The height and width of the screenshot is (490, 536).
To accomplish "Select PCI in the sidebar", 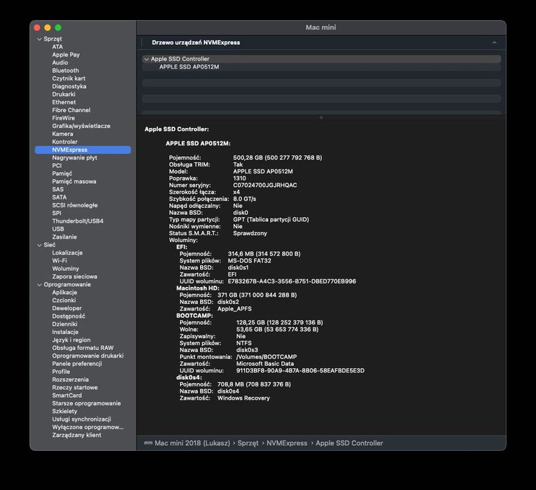I will [x=57, y=165].
